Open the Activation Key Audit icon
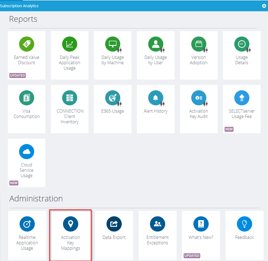The height and width of the screenshot is (261, 268). pos(199,98)
